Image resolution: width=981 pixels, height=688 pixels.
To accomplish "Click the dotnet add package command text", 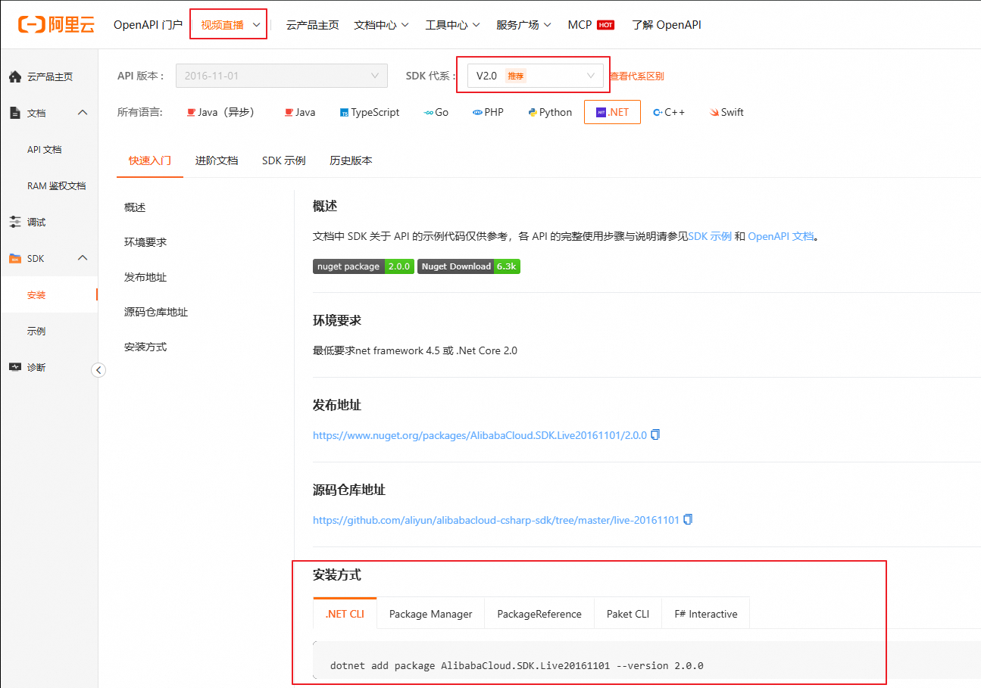I will click(x=517, y=666).
